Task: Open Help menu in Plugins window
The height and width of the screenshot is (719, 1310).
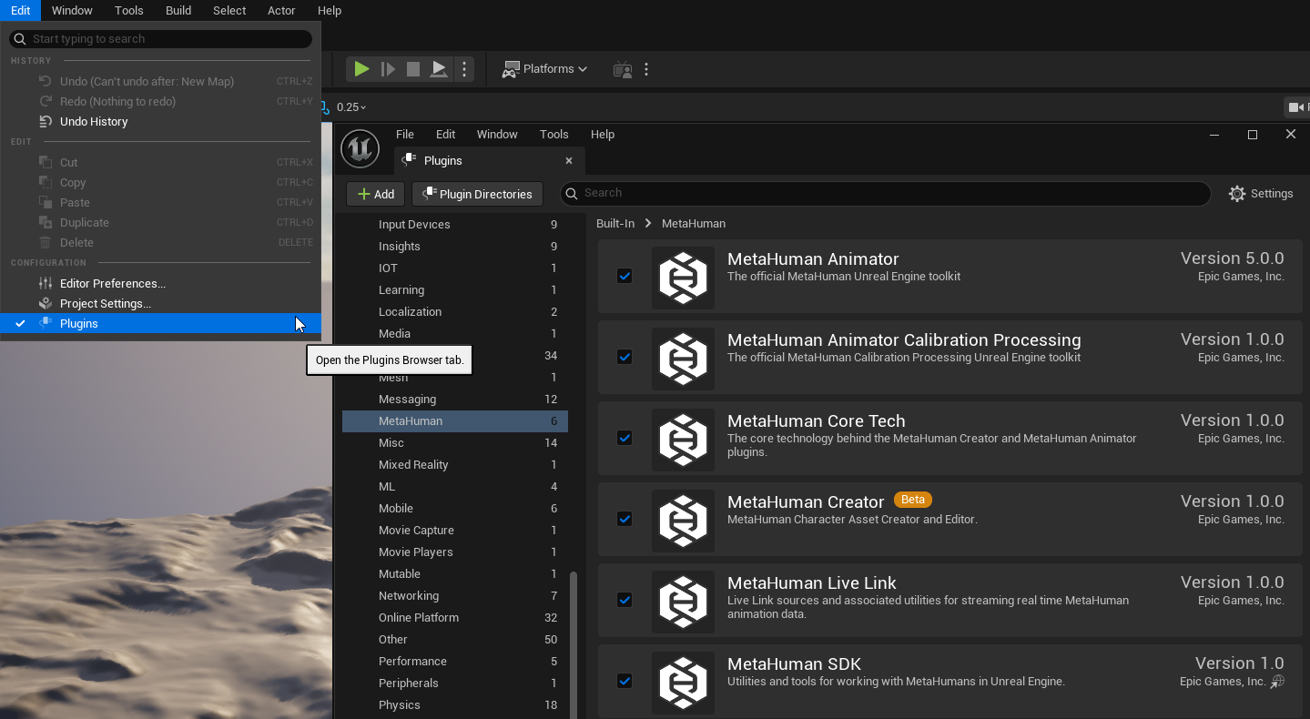Action: 603,134
